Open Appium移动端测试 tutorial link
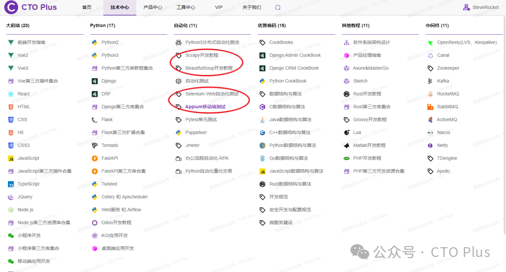506x272 pixels. pos(206,106)
